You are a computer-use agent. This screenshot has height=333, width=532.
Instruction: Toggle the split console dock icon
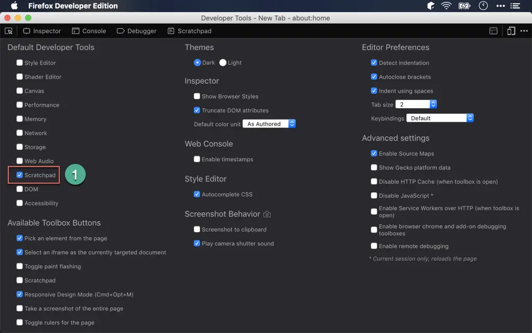point(493,31)
